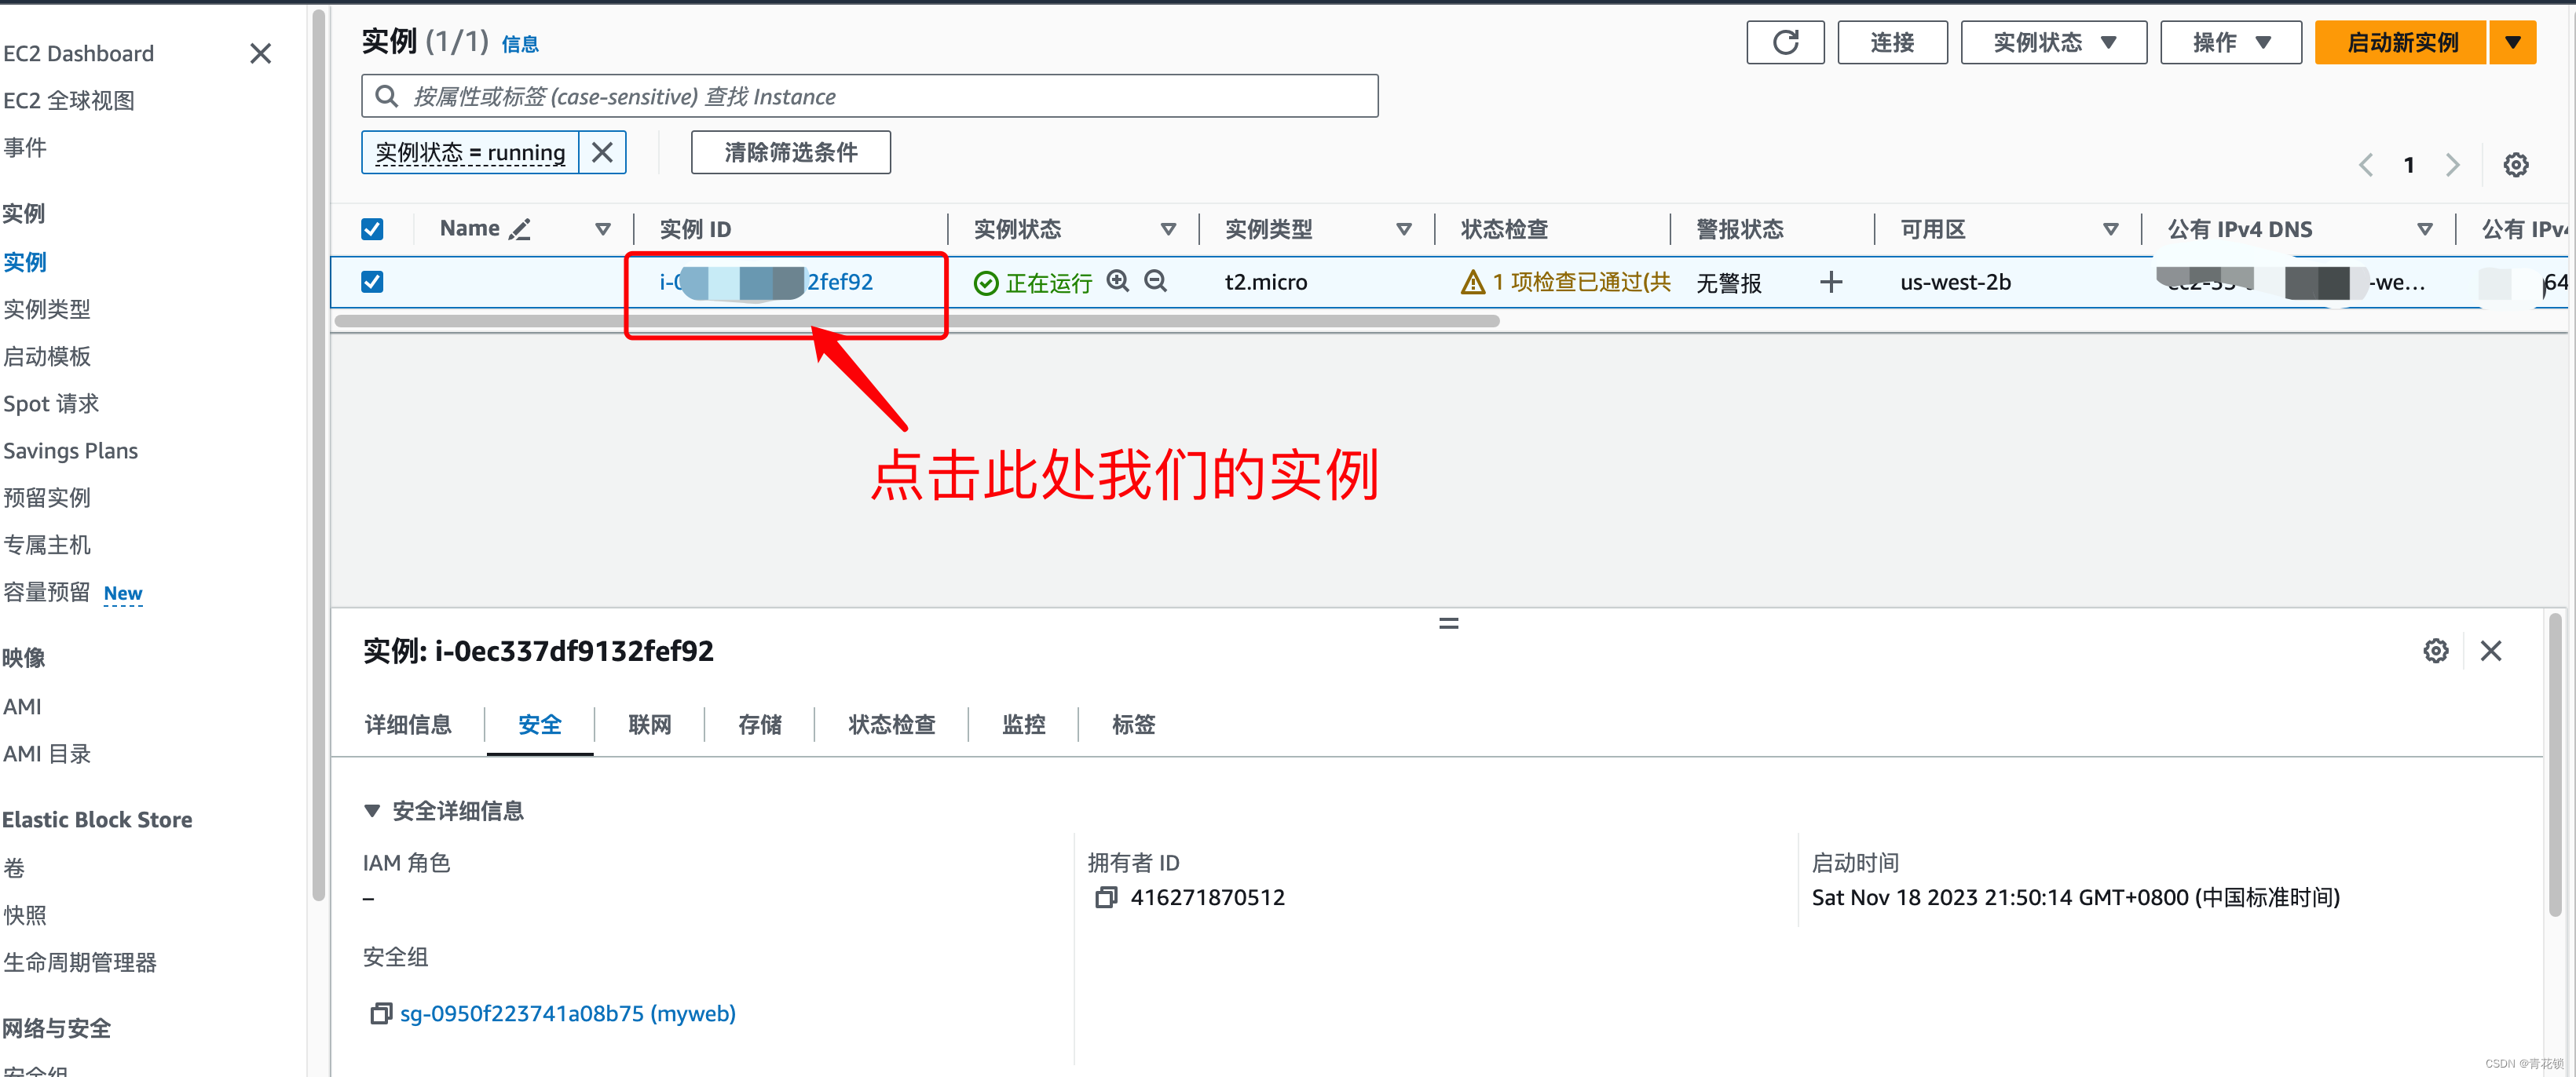Click the refresh instances icon button
This screenshot has height=1077, width=2576.
point(1785,43)
